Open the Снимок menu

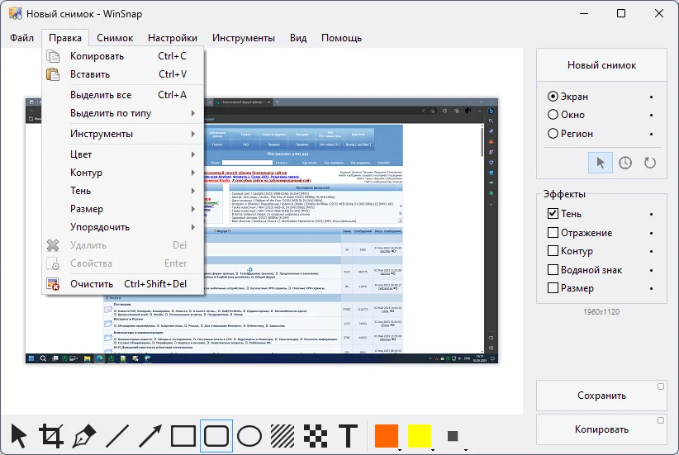(x=115, y=38)
